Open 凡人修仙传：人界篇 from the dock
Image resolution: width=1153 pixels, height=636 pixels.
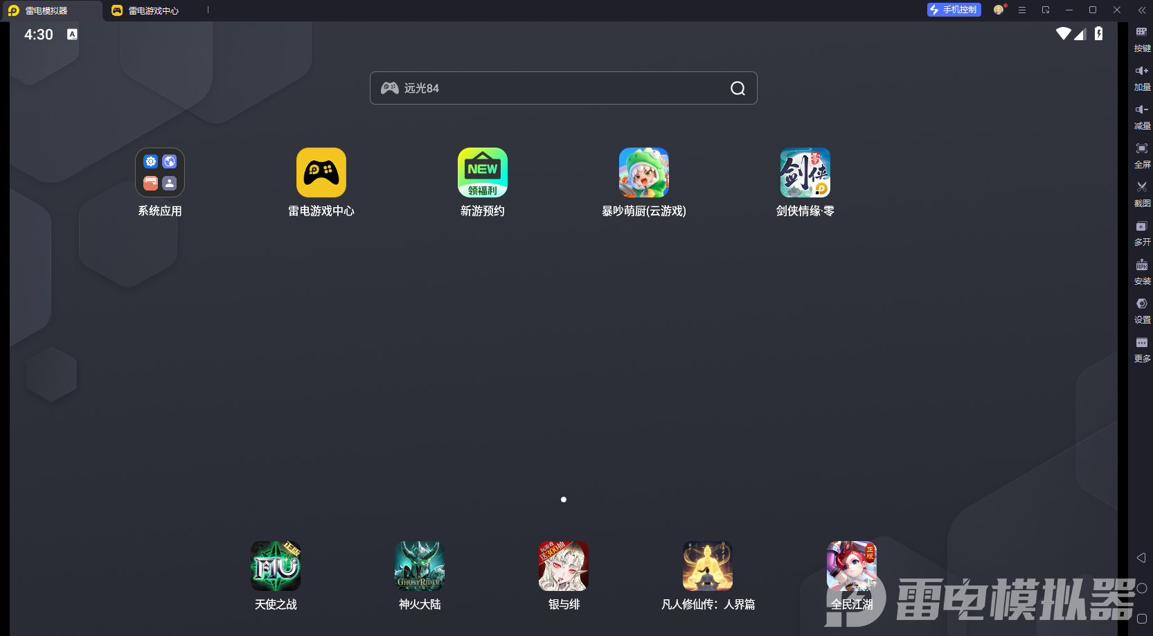(x=708, y=566)
